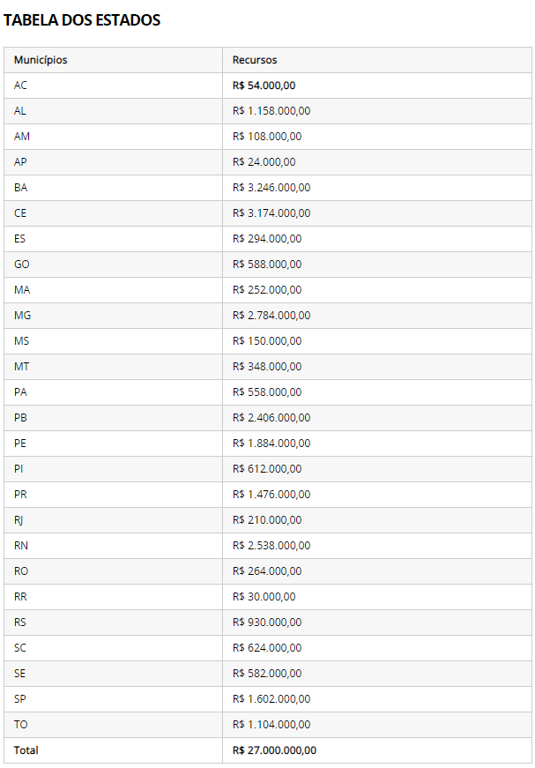Screen dimensions: 535x768
Task: Click the TABELA DOS ESTADOS heading
Action: pos(82,20)
